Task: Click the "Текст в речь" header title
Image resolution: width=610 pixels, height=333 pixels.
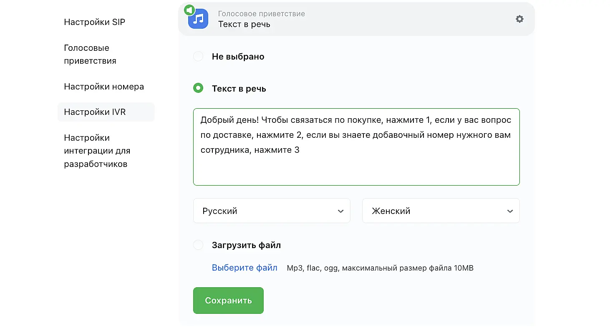Action: tap(244, 25)
